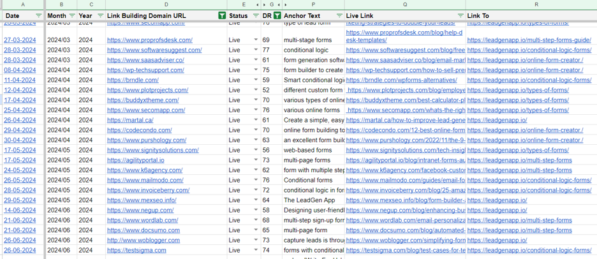
Task: Open Link To leadgenapp.io/ in martal.ca row
Action: pos(497,120)
